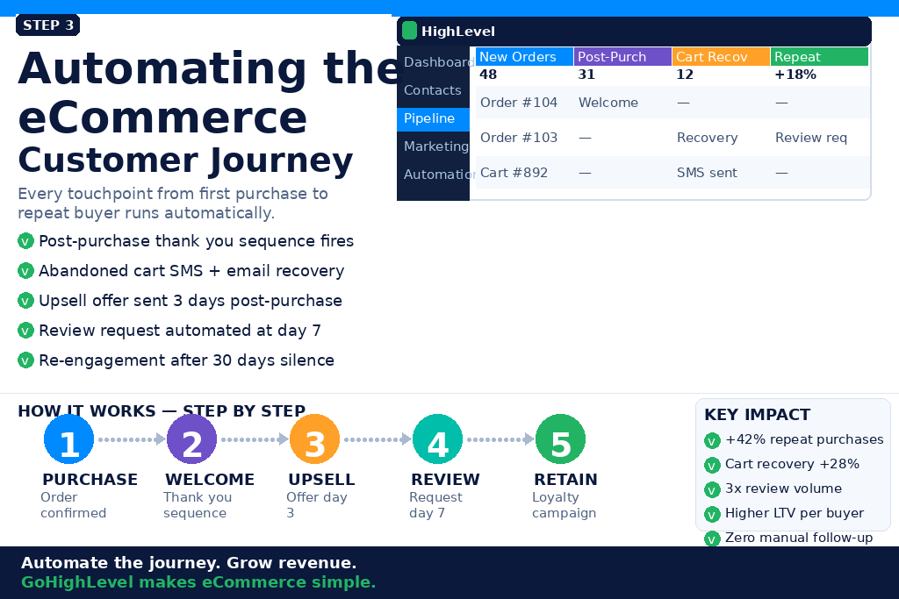Click the 'Loyalty campaign' description
899x599 pixels.
pos(565,505)
